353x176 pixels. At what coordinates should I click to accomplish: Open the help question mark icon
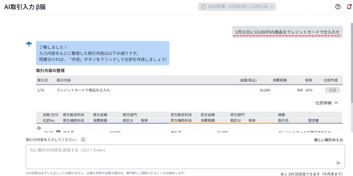pos(338,7)
